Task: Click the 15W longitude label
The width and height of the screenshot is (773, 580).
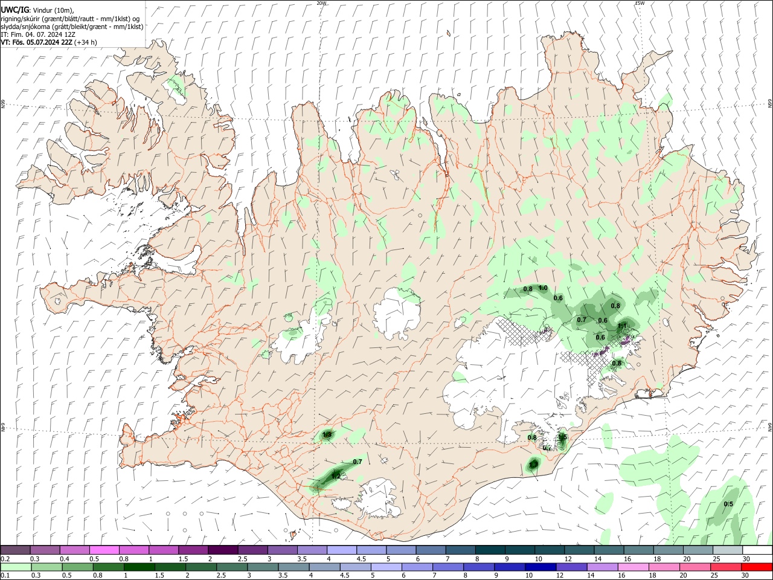Action: point(640,3)
